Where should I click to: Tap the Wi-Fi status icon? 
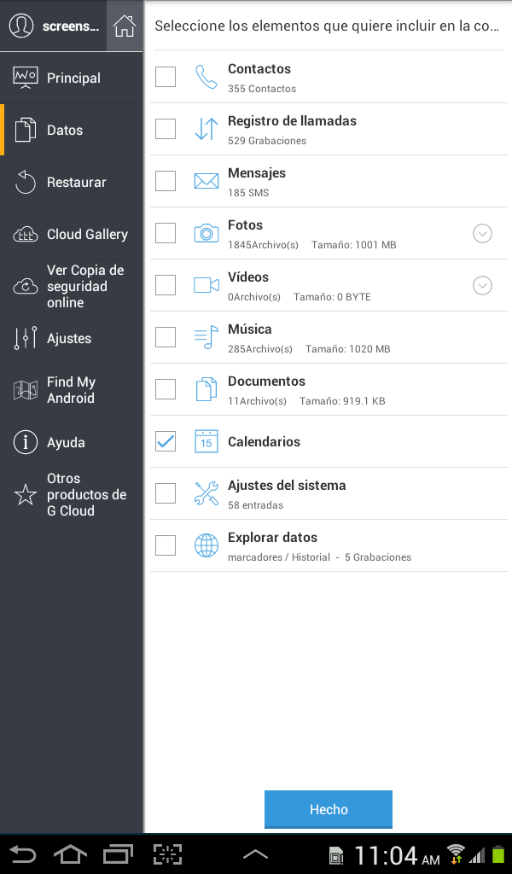456,854
